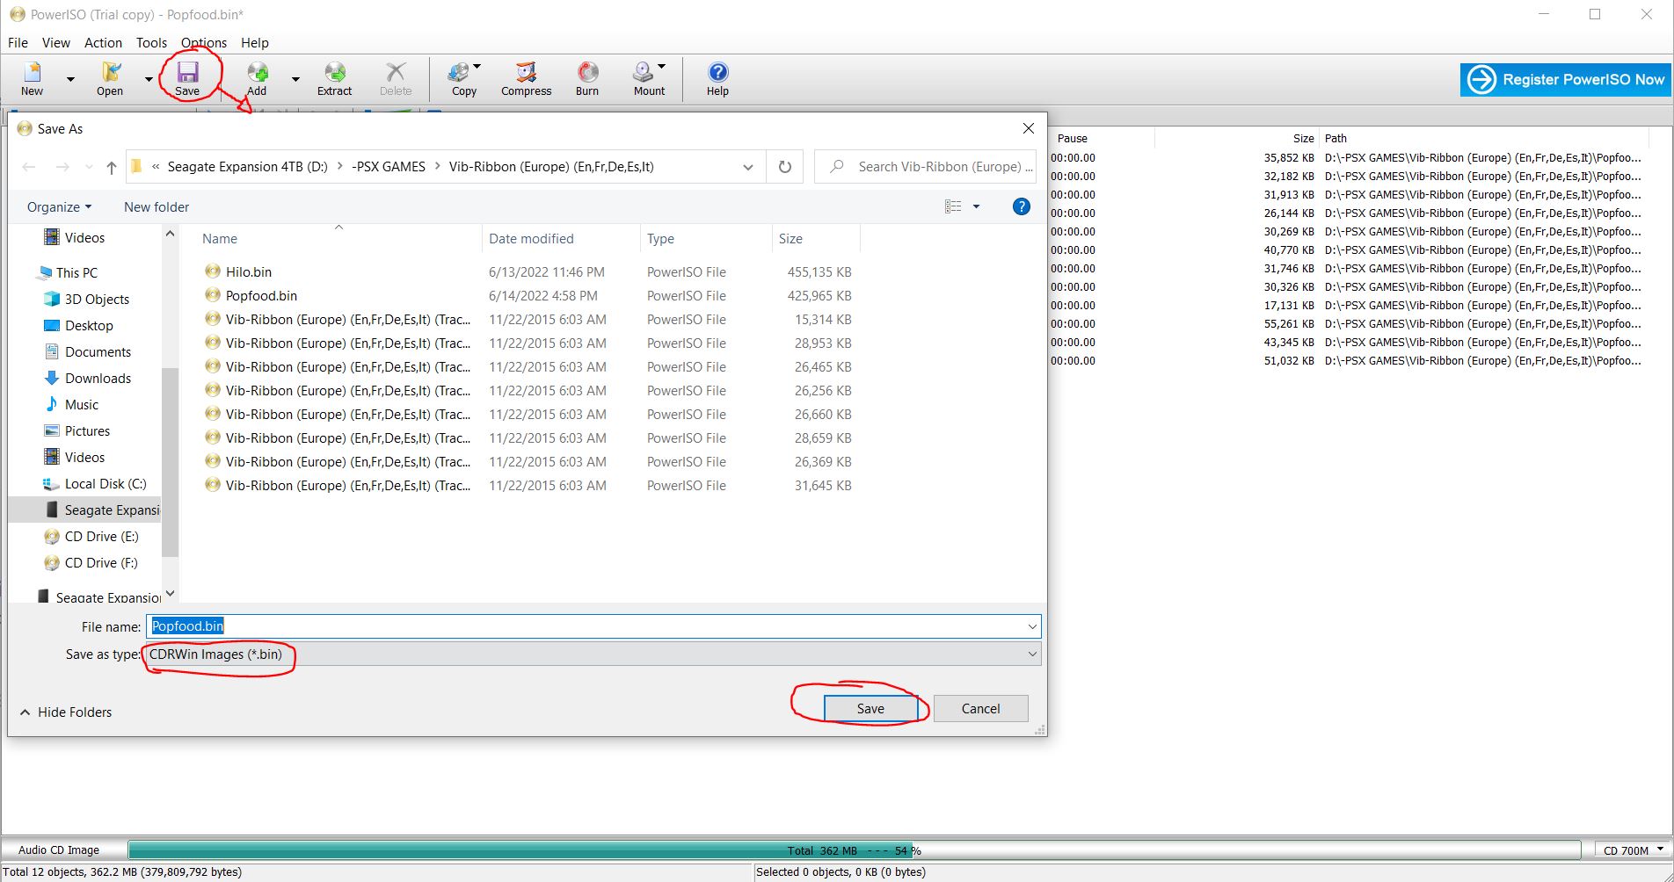Click the Save button in the dialog

pos(870,709)
